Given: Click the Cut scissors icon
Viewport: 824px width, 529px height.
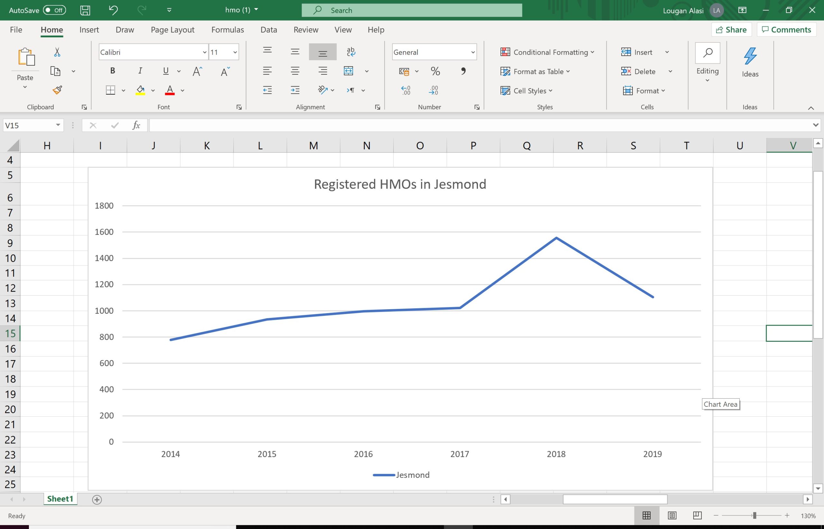Looking at the screenshot, I should tap(57, 52).
